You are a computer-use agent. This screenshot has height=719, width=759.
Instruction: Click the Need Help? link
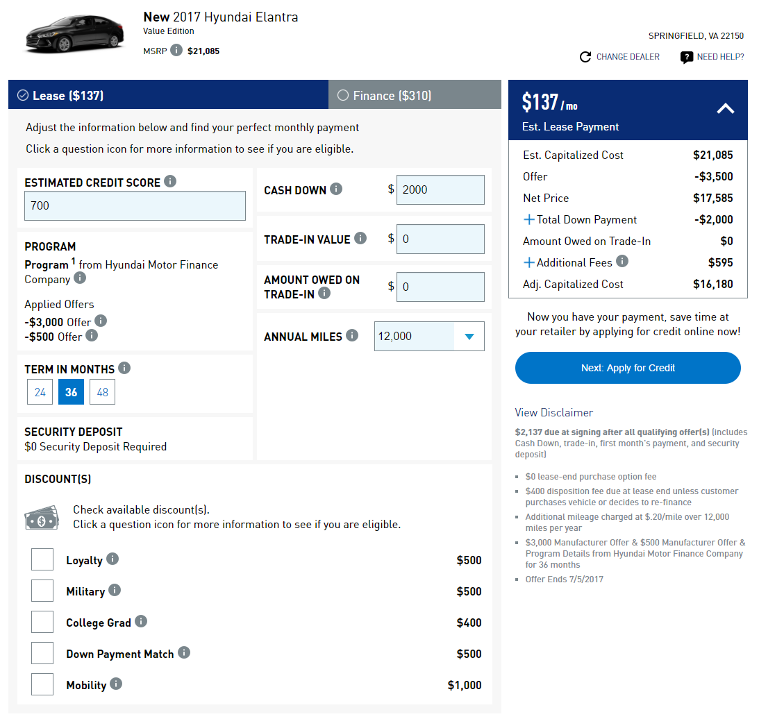(x=720, y=57)
